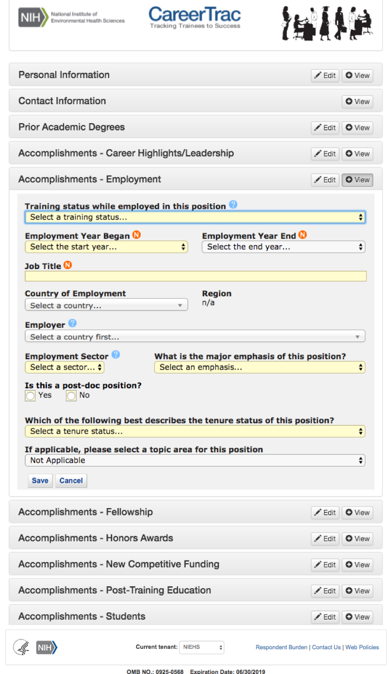Open the Current tenant NIEHS dropdown
Image resolution: width=391 pixels, height=674 pixels.
(x=202, y=647)
